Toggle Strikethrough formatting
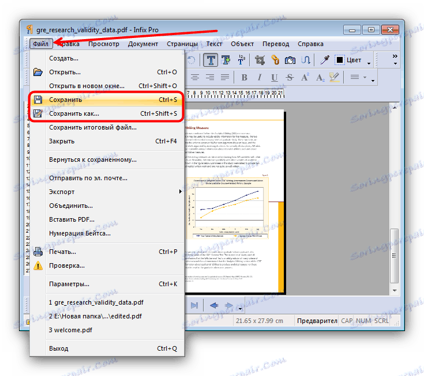The height and width of the screenshot is (376, 424). tap(290, 78)
